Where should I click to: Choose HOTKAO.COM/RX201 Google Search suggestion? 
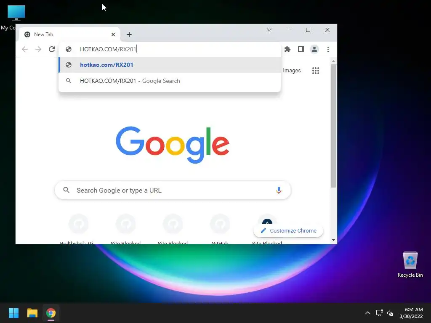pos(170,81)
